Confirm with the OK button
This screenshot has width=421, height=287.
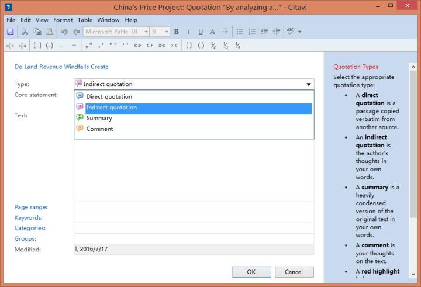251,272
